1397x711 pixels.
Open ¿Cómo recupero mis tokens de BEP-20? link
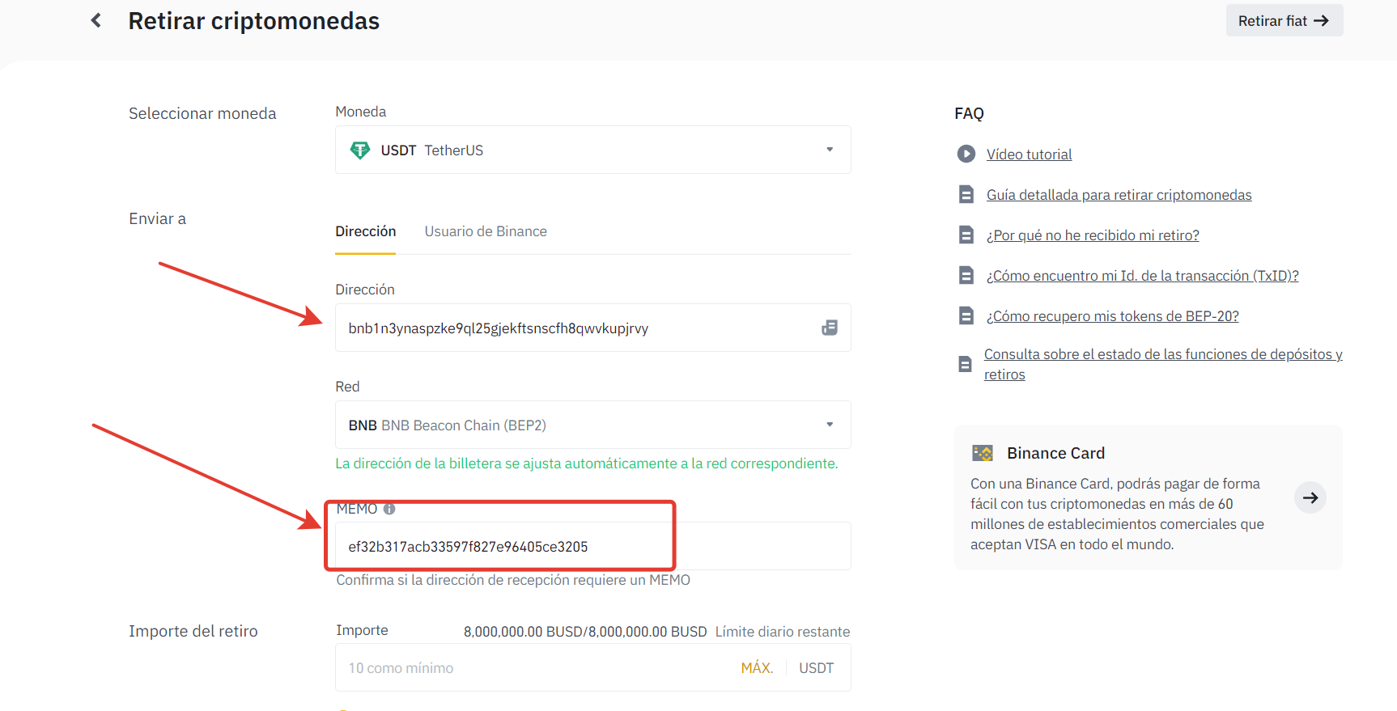click(x=1112, y=315)
